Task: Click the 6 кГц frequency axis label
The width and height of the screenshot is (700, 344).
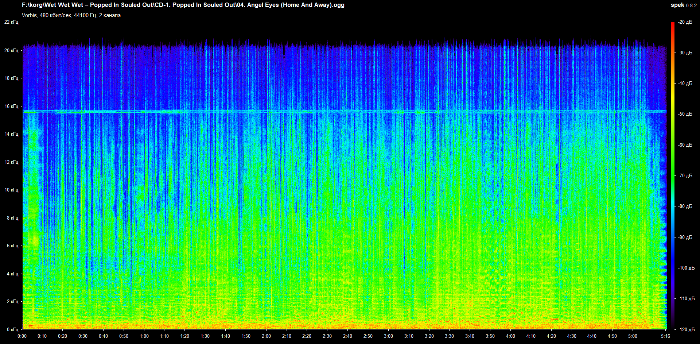Action: pyautogui.click(x=12, y=246)
